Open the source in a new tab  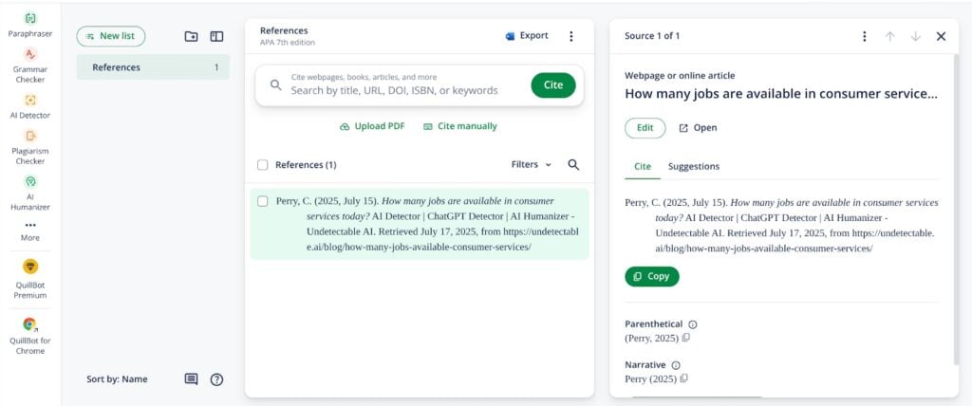pos(698,128)
